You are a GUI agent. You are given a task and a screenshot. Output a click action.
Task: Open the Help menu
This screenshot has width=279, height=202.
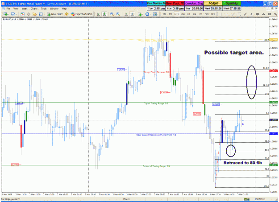pos(64,8)
